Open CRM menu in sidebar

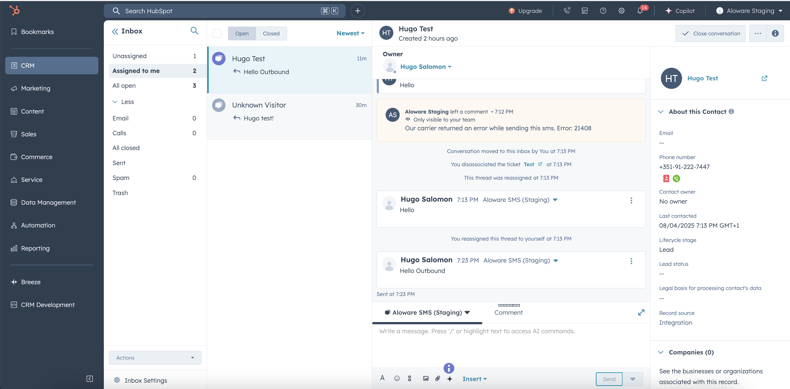tap(52, 65)
